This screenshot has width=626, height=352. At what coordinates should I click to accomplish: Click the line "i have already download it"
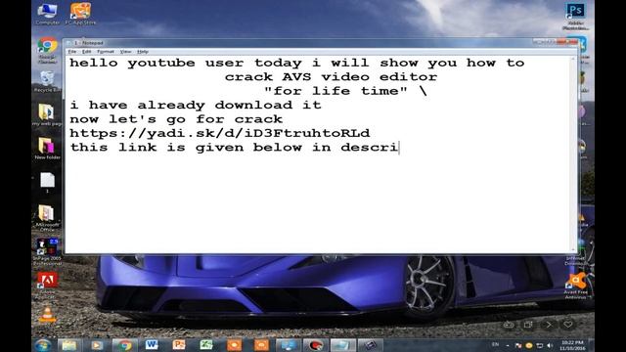pyautogui.click(x=196, y=105)
